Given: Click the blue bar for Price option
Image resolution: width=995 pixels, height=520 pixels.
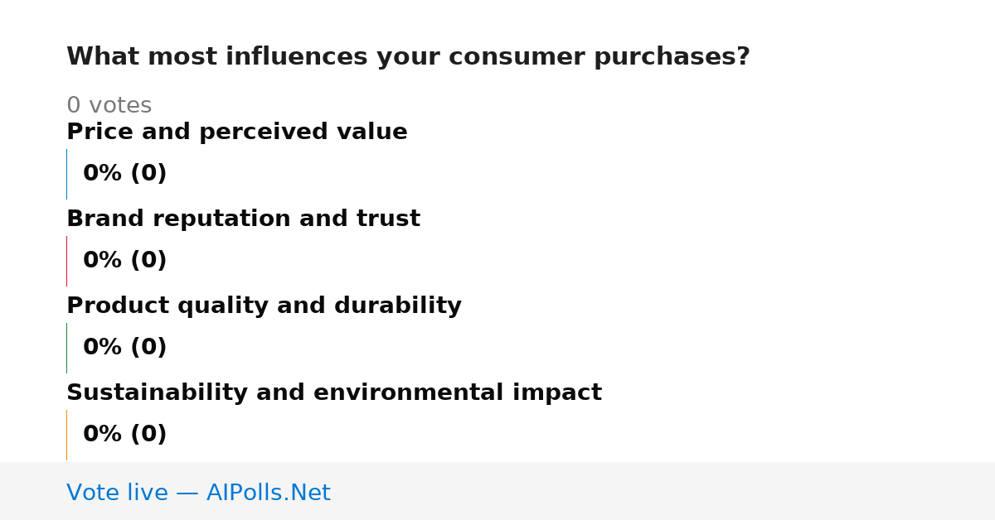Looking at the screenshot, I should [x=66, y=174].
